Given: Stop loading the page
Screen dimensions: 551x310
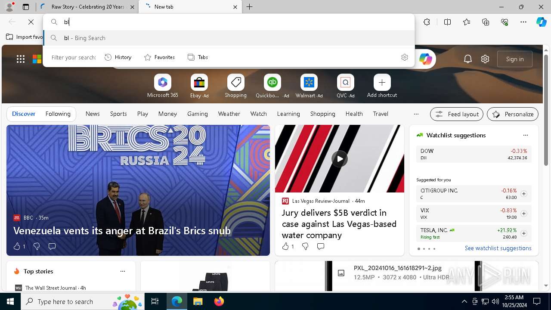Looking at the screenshot, I should [31, 22].
